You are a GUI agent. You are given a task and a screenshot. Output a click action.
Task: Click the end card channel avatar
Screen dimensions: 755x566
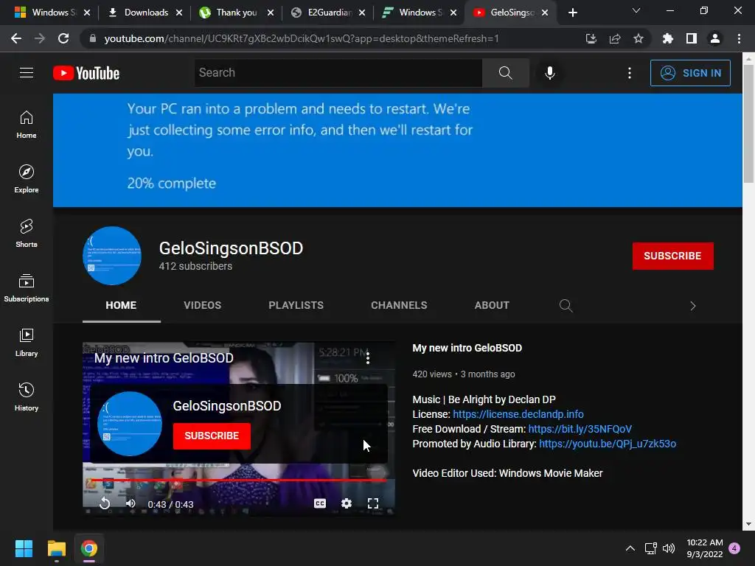click(130, 424)
